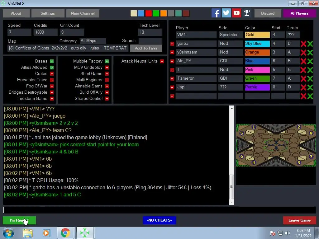The height and width of the screenshot is (239, 319).
Task: Pick the green chat color swatch
Action: pos(156,13)
